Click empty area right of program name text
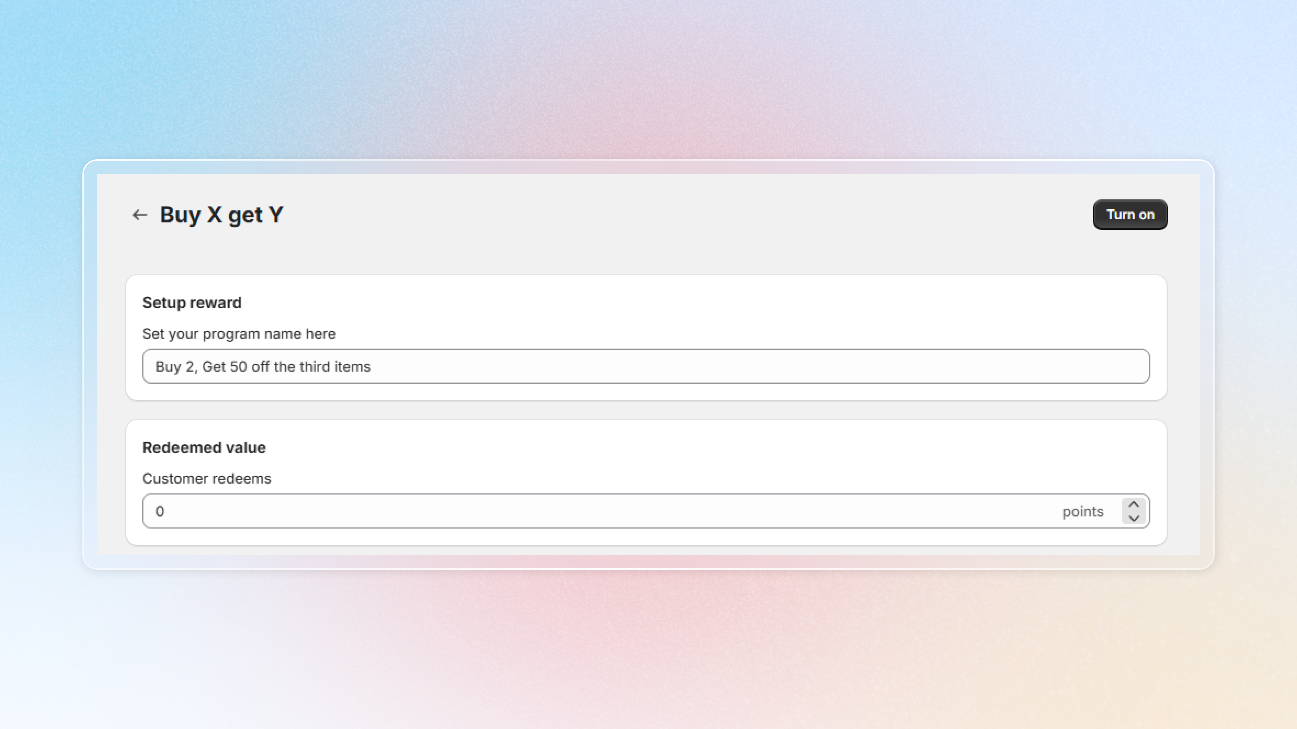This screenshot has height=729, width=1297. [755, 366]
